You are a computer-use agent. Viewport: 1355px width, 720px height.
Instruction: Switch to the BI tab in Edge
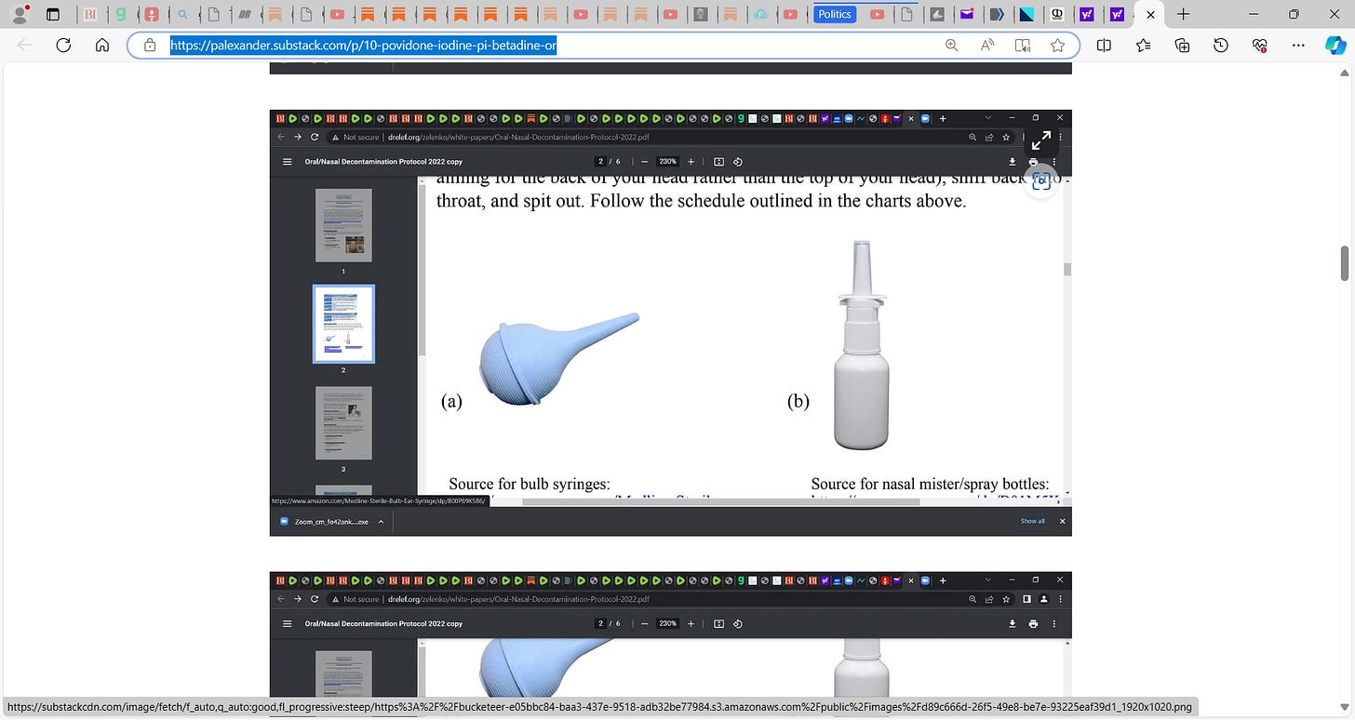(x=90, y=14)
